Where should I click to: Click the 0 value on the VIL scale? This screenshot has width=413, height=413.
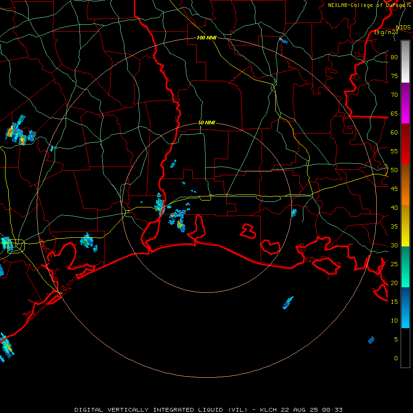[396, 358]
